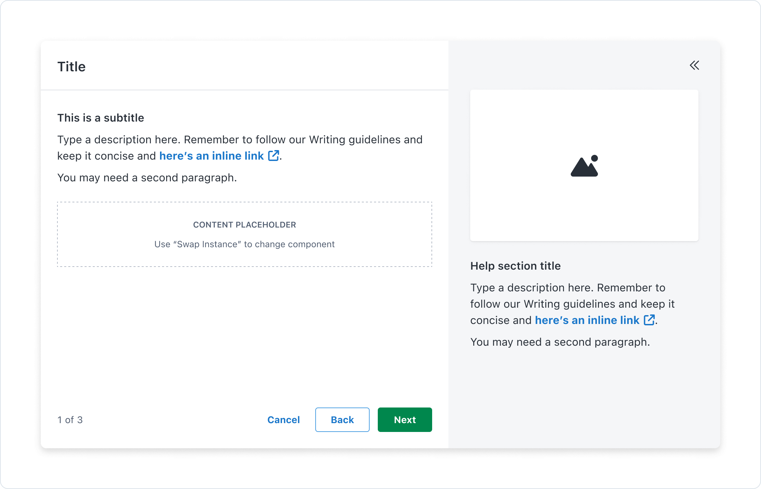
Task: Click external link icon in help section
Action: (x=649, y=320)
